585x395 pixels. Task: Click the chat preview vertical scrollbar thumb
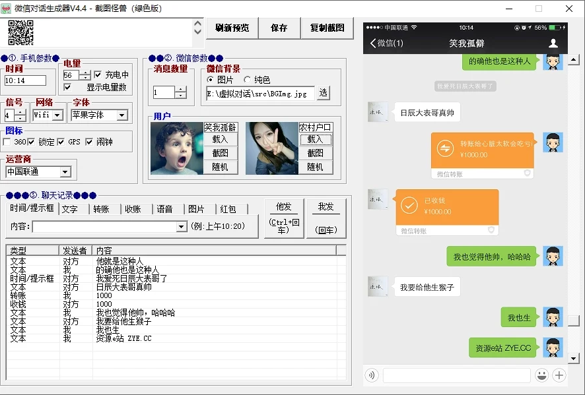[x=573, y=320]
